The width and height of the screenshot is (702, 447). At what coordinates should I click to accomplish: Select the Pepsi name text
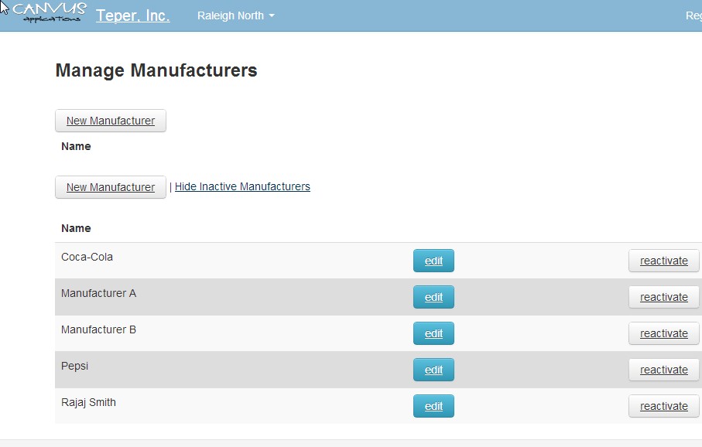[x=75, y=366]
